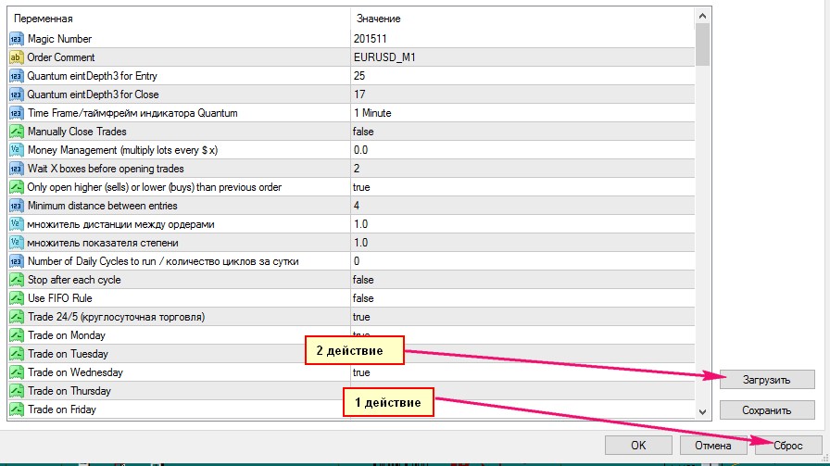Click the Сохранить button
Image resolution: width=830 pixels, height=466 pixels.
(x=767, y=410)
